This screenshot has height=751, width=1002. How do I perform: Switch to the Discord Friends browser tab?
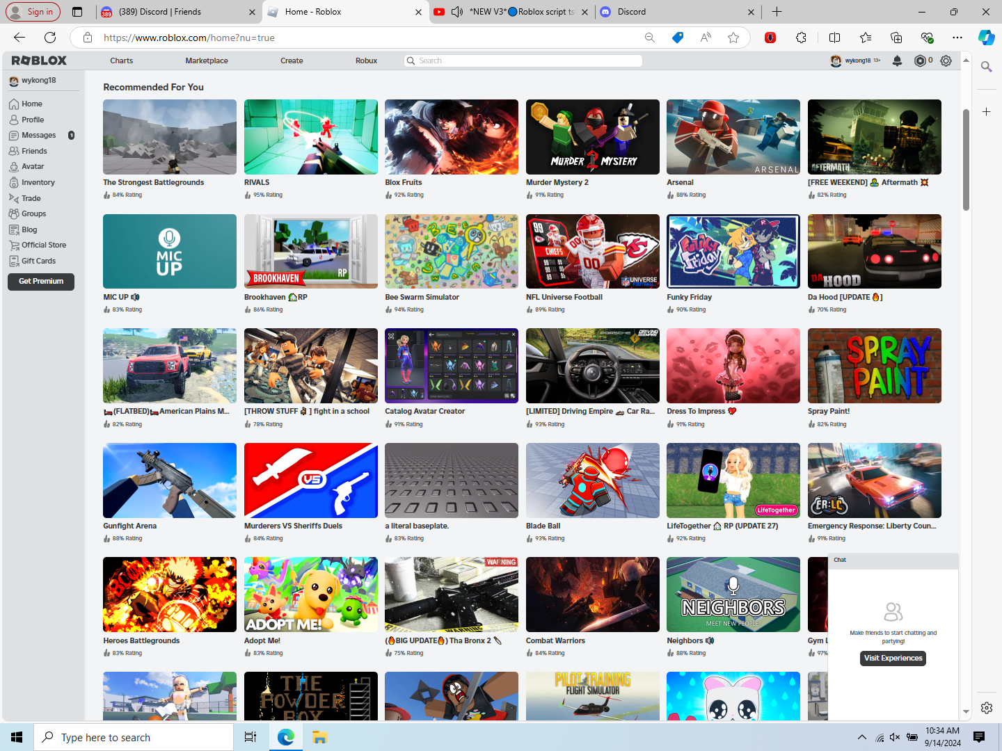point(179,12)
